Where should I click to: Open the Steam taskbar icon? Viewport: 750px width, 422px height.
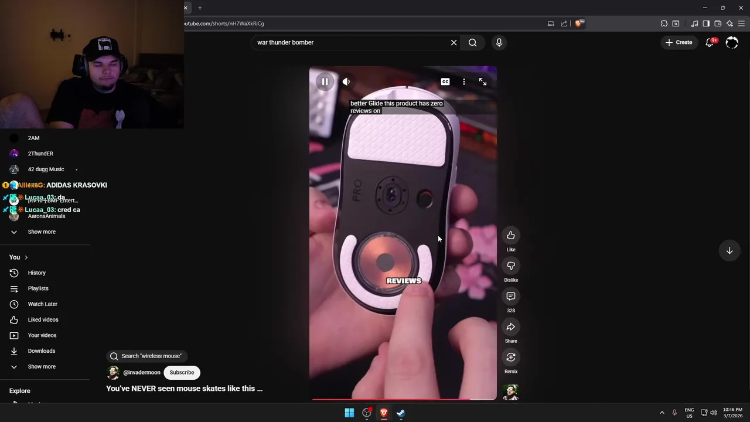401,413
